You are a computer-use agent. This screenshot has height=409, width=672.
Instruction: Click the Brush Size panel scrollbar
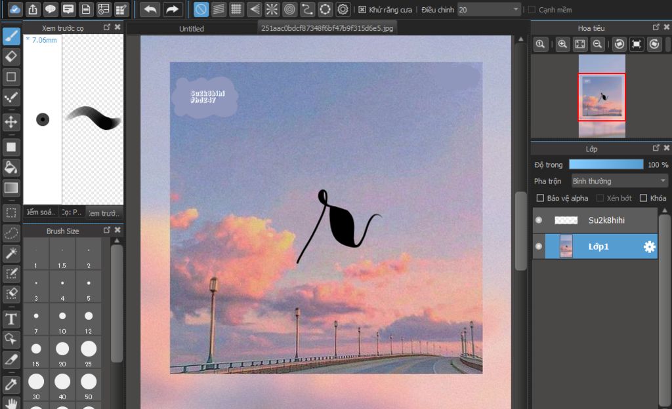point(117,303)
